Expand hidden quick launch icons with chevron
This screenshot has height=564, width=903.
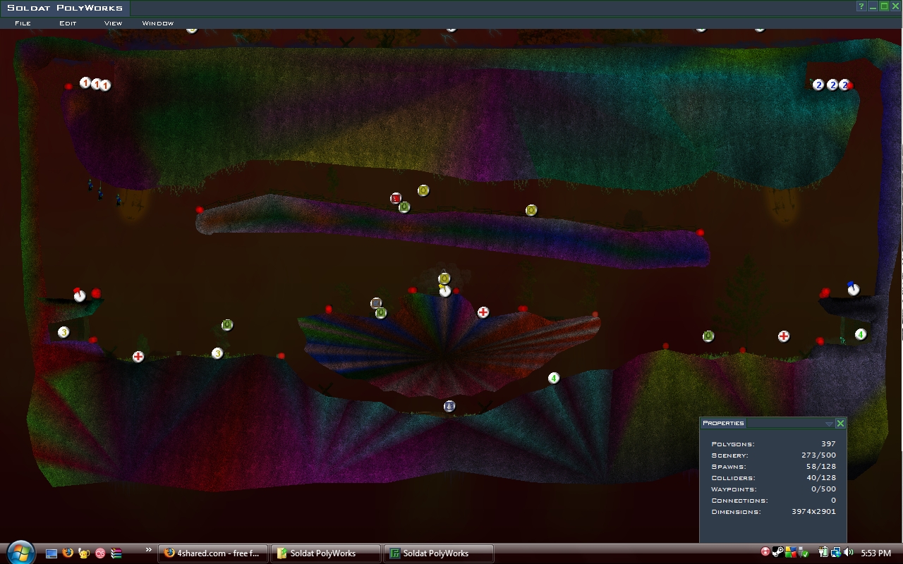(x=148, y=550)
